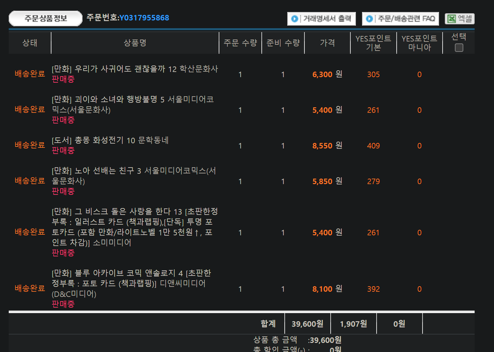Click the 6,300 원 price value
Viewport: 494px width, 352px height.
[x=327, y=75]
